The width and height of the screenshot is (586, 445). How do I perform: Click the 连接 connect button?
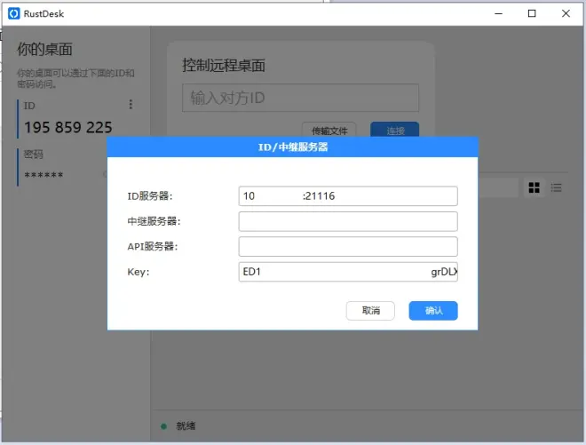[394, 131]
